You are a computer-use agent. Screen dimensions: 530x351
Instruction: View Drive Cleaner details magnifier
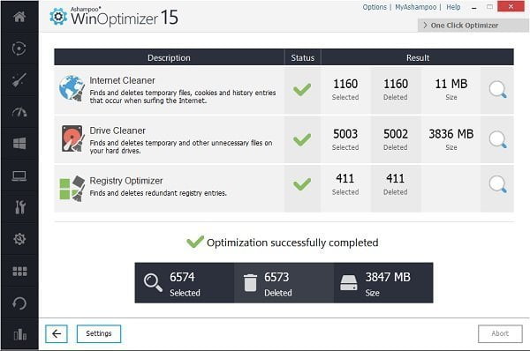point(497,139)
